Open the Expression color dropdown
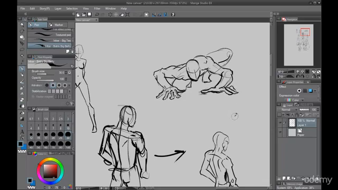 [294, 100]
